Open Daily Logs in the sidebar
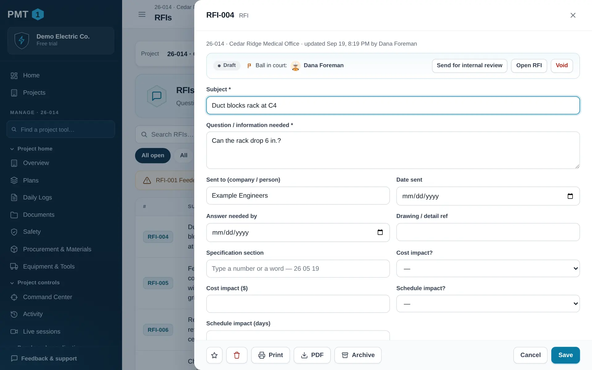The height and width of the screenshot is (370, 592). pyautogui.click(x=61, y=198)
